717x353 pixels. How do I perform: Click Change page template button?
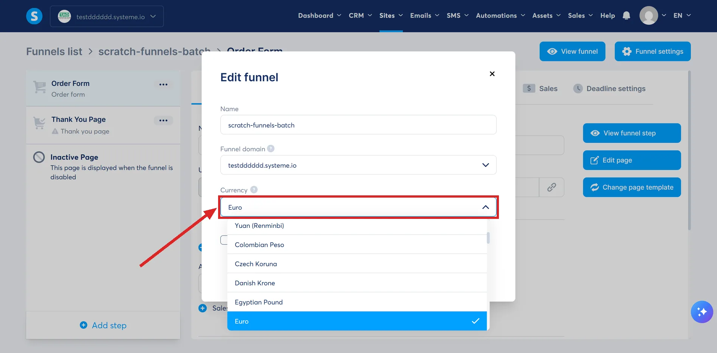[632, 187]
